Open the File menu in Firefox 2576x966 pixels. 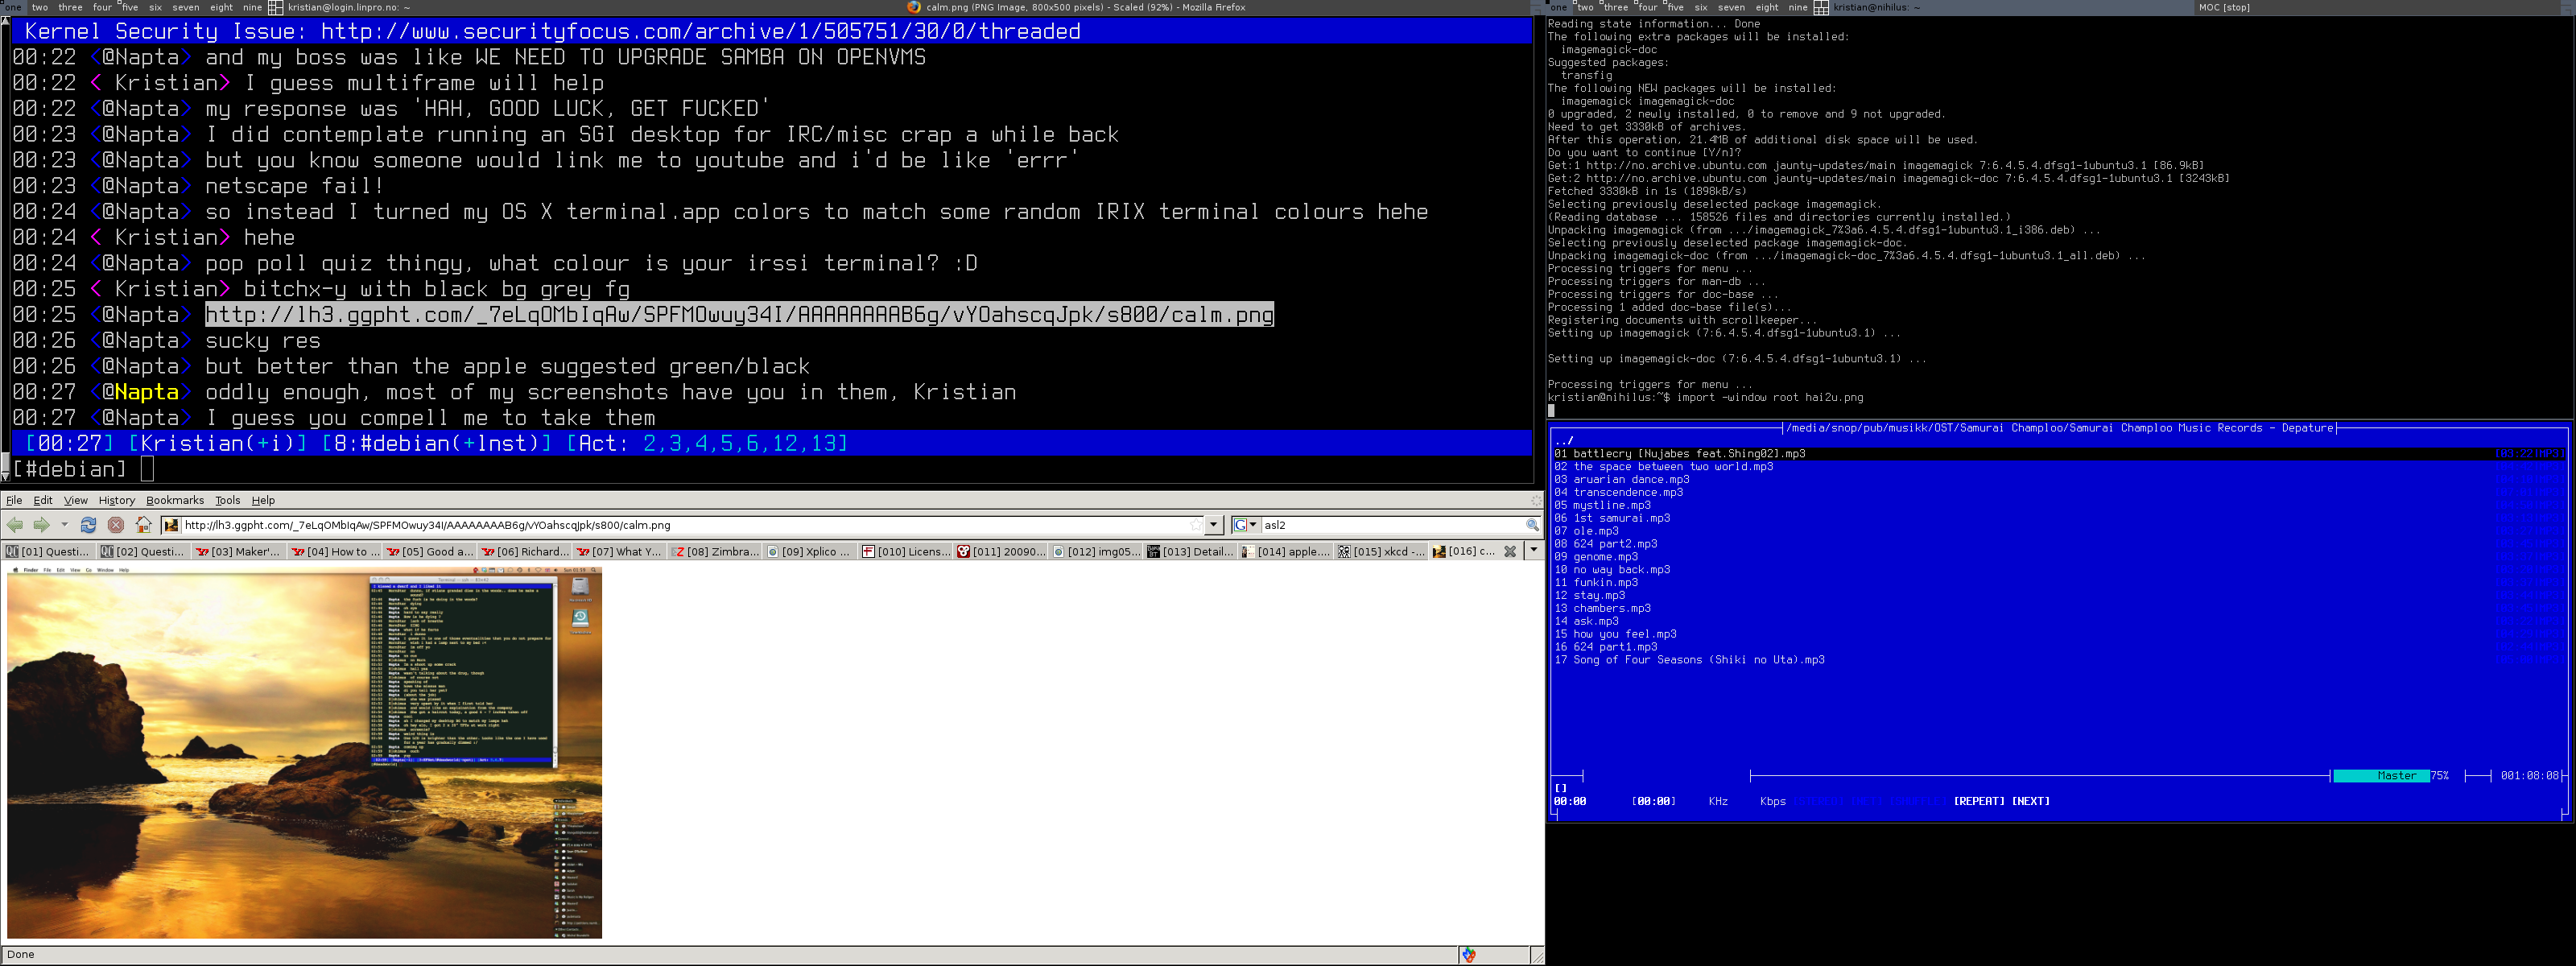pyautogui.click(x=14, y=500)
